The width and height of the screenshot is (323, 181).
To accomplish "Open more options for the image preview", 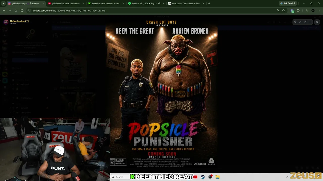I will (x=310, y=22).
